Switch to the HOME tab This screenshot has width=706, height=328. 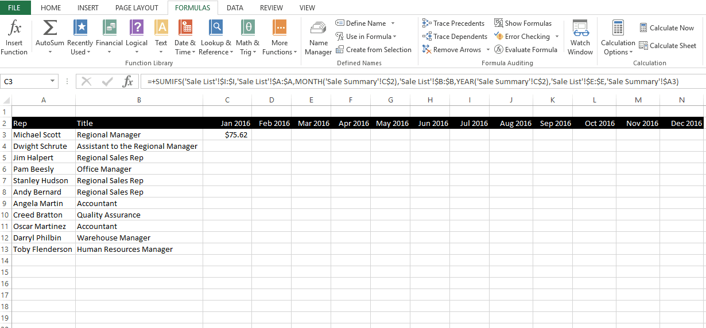coord(51,7)
